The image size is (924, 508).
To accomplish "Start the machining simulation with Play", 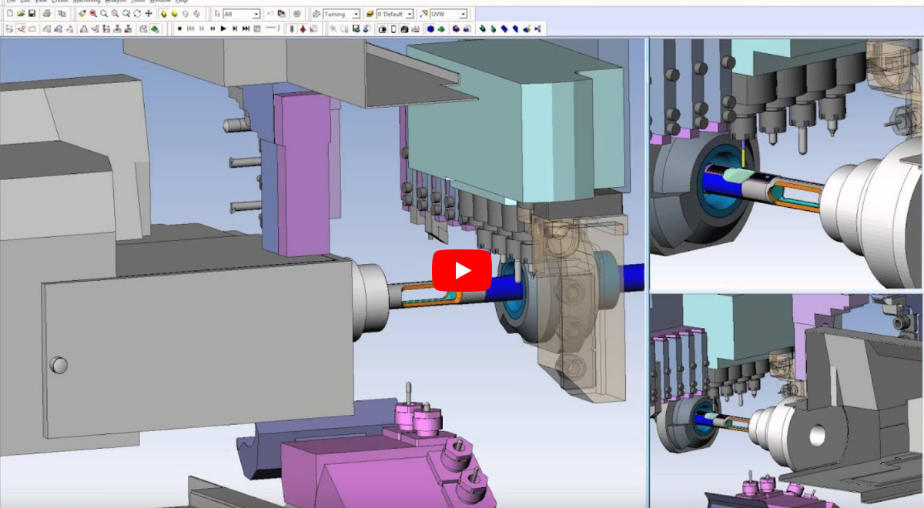I will click(x=223, y=28).
